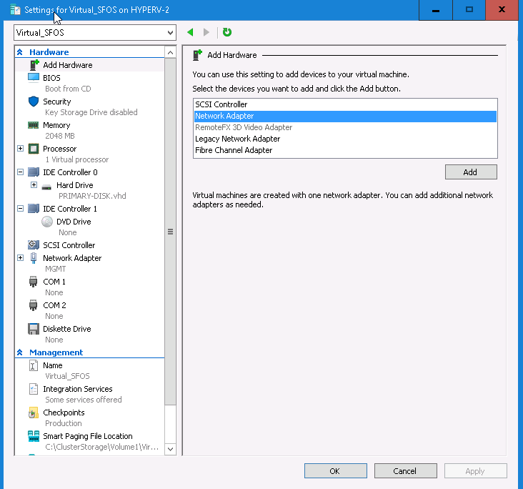Click the Security shield icon
The width and height of the screenshot is (523, 489).
point(33,102)
